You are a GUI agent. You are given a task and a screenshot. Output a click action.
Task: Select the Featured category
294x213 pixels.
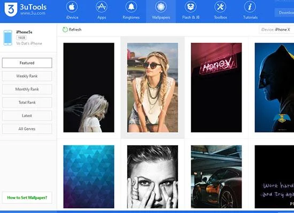27,63
